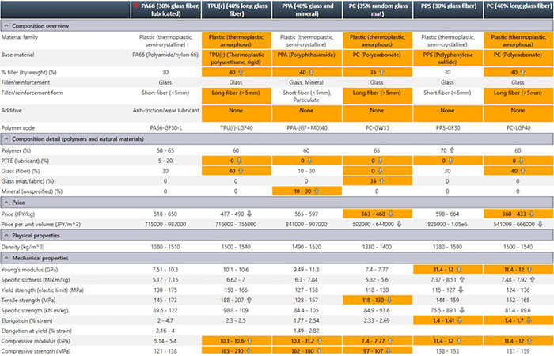Viewport: 554px width, 356px height.
Task: Click down arrow beside yield strength 115 - 127
Action: 461,290
